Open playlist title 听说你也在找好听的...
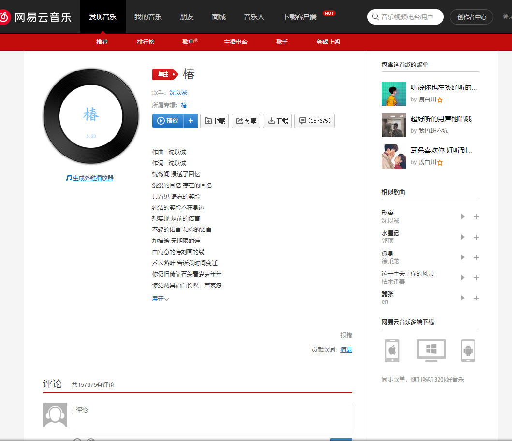 (444, 87)
